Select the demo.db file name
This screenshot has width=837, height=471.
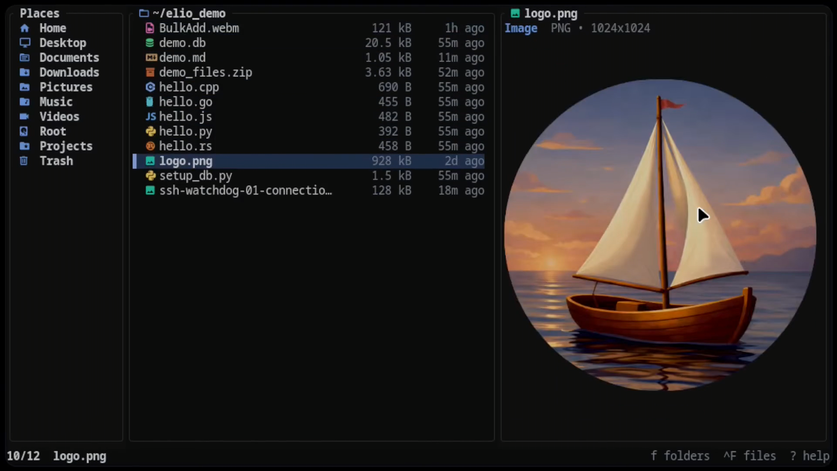pos(182,43)
